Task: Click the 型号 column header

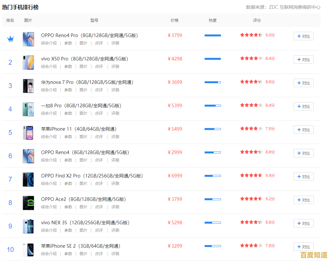Action: pyautogui.click(x=94, y=20)
